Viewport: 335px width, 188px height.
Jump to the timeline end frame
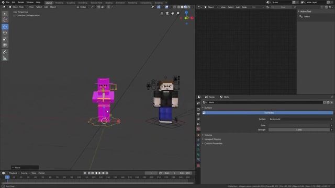(107, 173)
